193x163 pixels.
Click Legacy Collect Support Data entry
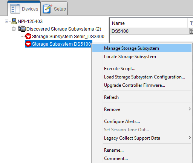click(x=142, y=138)
